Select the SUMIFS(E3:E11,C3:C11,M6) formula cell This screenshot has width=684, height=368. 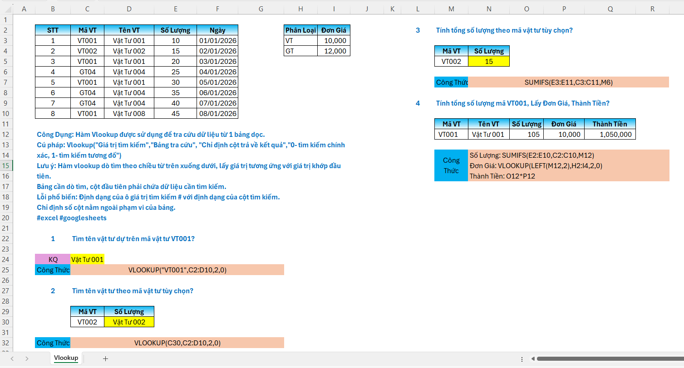click(x=568, y=82)
